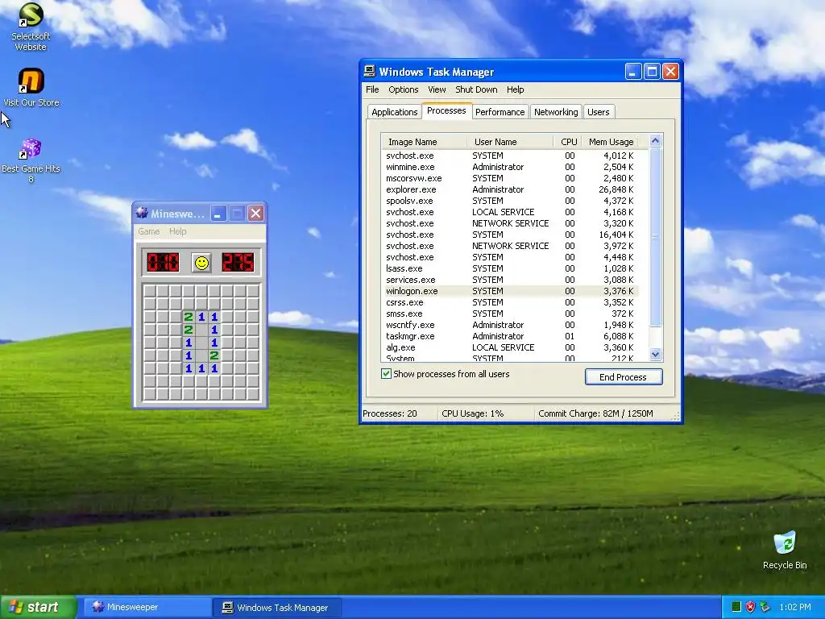
Task: Open the Selectsoft Website desktop shortcut
Action: point(31,27)
